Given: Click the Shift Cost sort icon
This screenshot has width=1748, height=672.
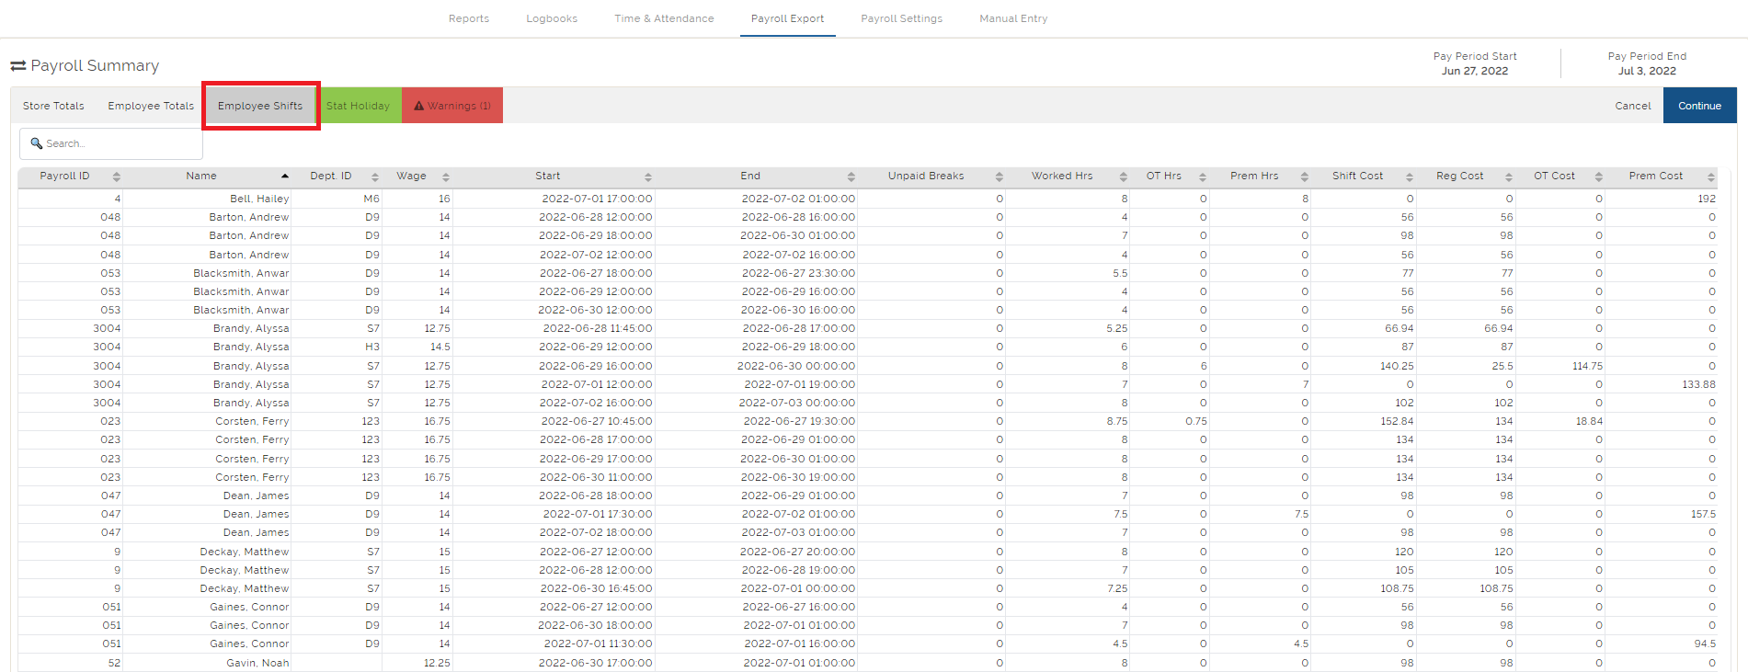Looking at the screenshot, I should point(1409,177).
